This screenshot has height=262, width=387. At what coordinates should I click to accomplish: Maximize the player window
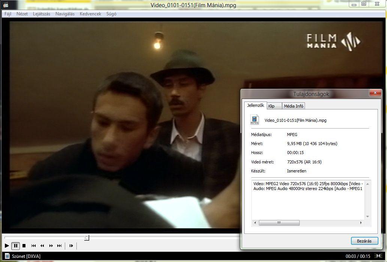(x=364, y=4)
